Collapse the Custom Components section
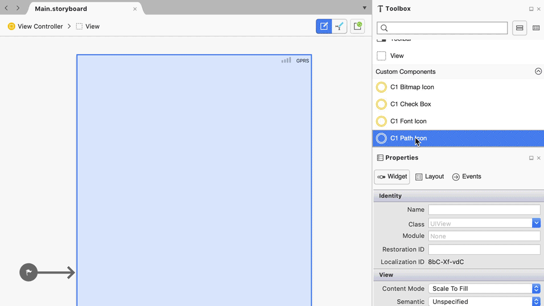This screenshot has width=544, height=306. (x=538, y=72)
